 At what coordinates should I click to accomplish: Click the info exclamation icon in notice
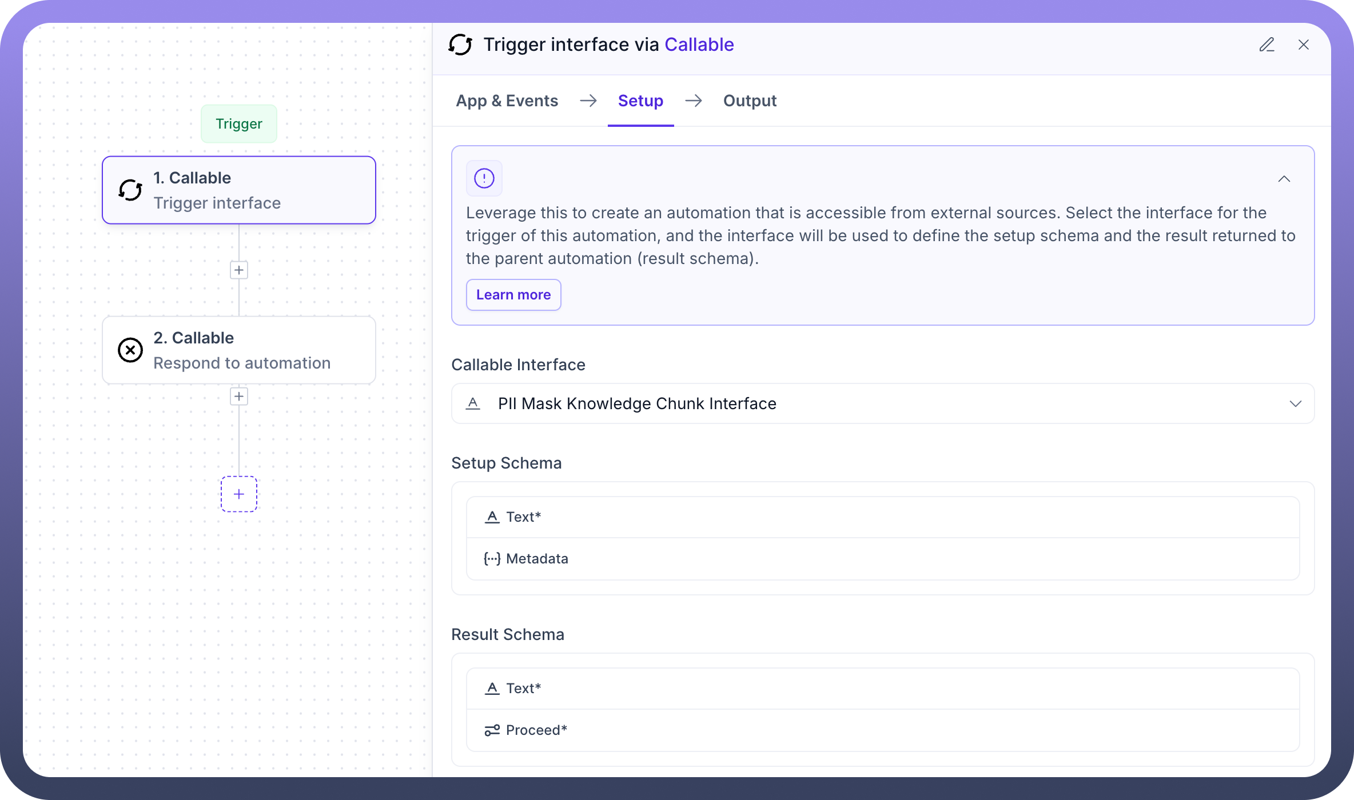coord(484,178)
